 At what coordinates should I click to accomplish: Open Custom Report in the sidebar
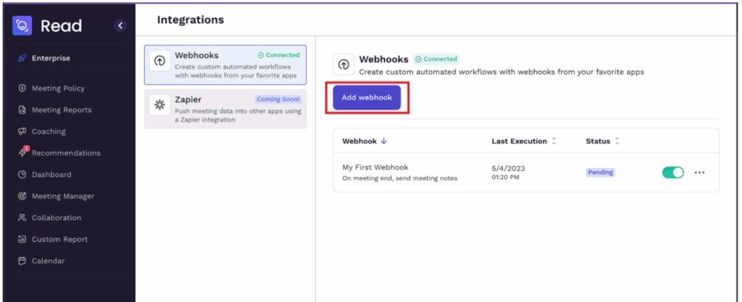coord(59,239)
